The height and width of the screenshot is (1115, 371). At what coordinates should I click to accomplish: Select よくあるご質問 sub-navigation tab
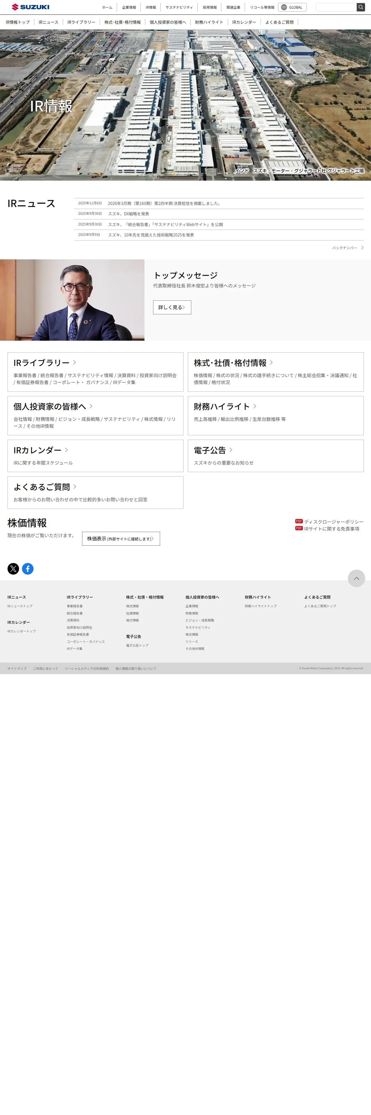pos(279,22)
